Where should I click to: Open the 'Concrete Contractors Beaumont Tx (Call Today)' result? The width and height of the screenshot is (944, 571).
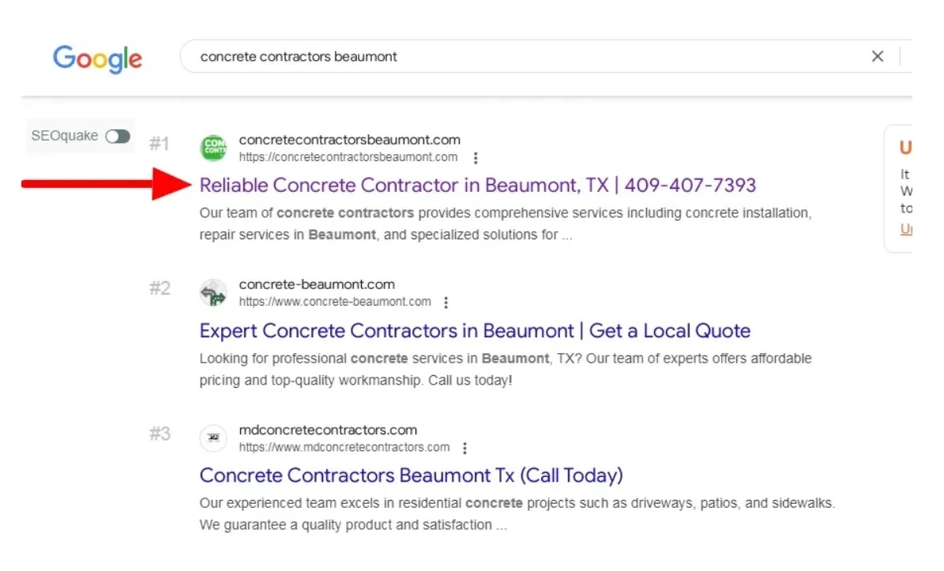click(411, 475)
